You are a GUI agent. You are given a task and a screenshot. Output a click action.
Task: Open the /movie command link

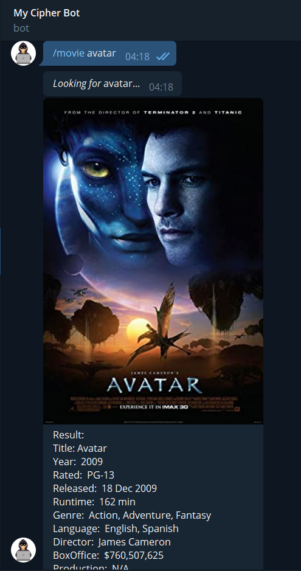69,54
